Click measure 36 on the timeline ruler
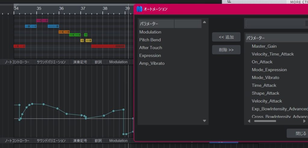This screenshot has width=308, height=148. [x=61, y=9]
